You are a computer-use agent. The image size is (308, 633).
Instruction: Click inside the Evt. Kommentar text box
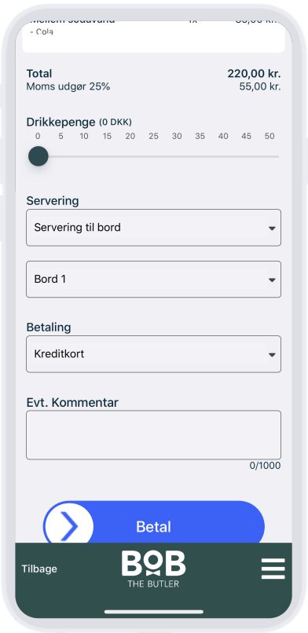tap(153, 435)
